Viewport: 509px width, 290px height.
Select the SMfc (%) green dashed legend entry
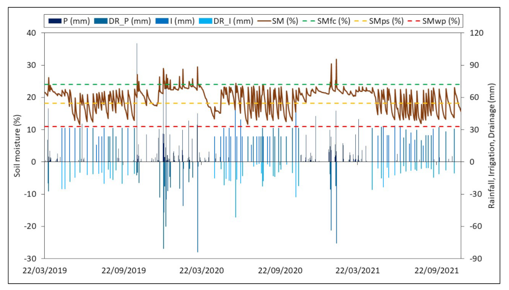327,21
